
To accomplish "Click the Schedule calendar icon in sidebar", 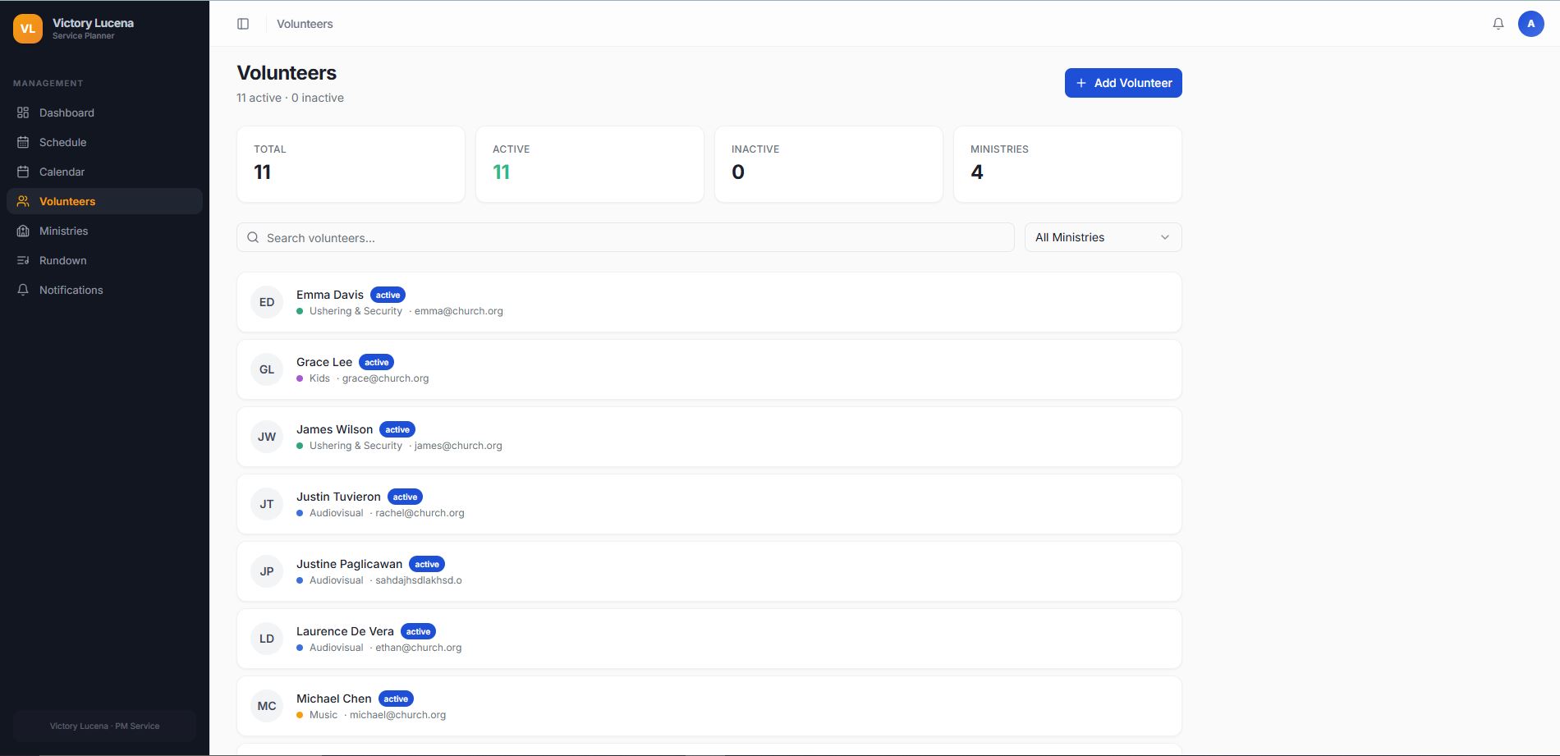I will tap(23, 142).
